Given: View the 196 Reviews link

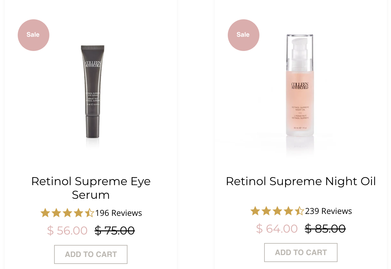Looking at the screenshot, I should pos(119,213).
